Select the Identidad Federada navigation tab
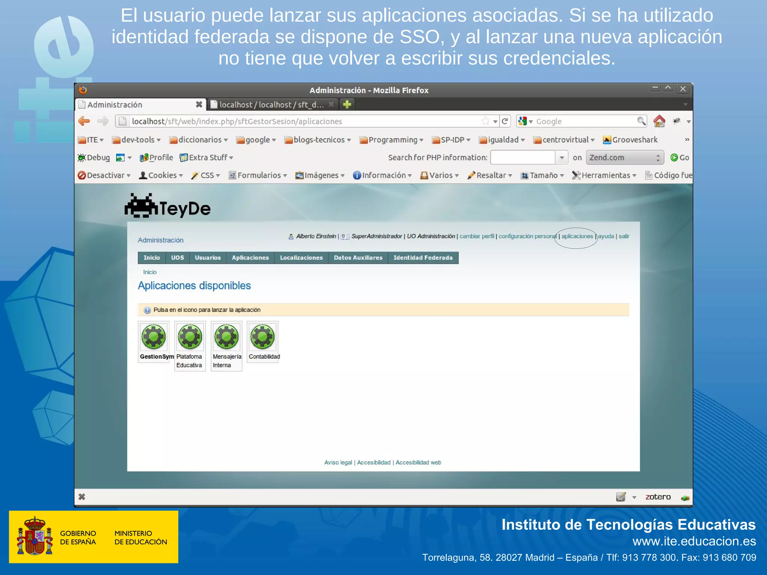This screenshot has width=767, height=575. pyautogui.click(x=423, y=258)
